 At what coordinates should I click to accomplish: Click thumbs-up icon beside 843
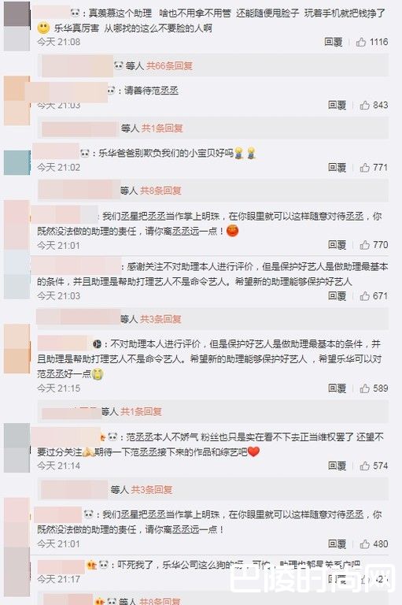(364, 105)
